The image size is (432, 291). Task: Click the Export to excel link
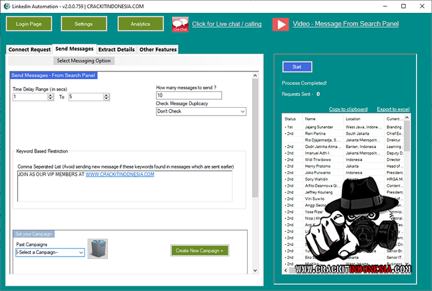tap(393, 109)
